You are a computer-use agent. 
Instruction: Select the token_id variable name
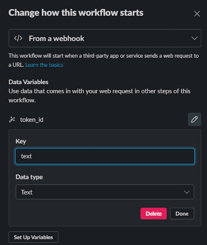[x=32, y=120]
